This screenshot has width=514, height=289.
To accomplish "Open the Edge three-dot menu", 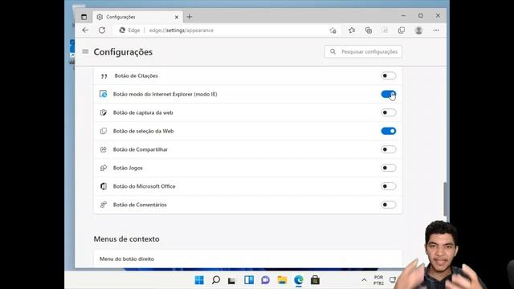I will [x=435, y=31].
